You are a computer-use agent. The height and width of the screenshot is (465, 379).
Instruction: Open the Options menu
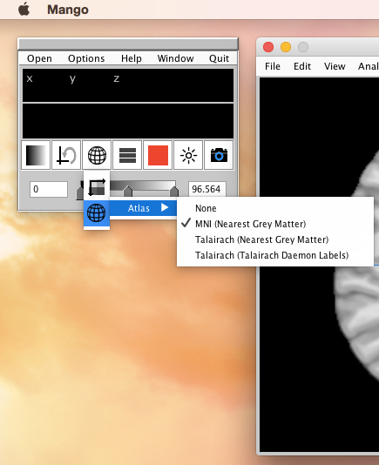(x=86, y=58)
